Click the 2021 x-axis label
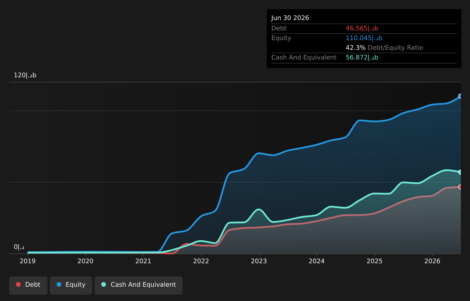The width and height of the screenshot is (470, 301). 143,261
